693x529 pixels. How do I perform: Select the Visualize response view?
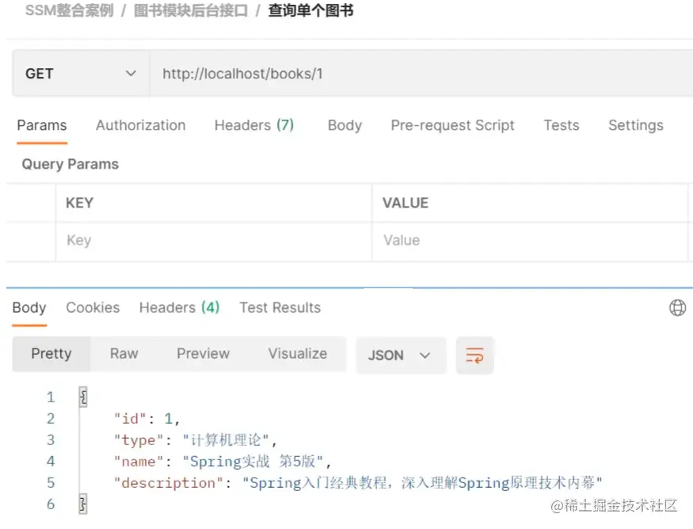tap(297, 354)
